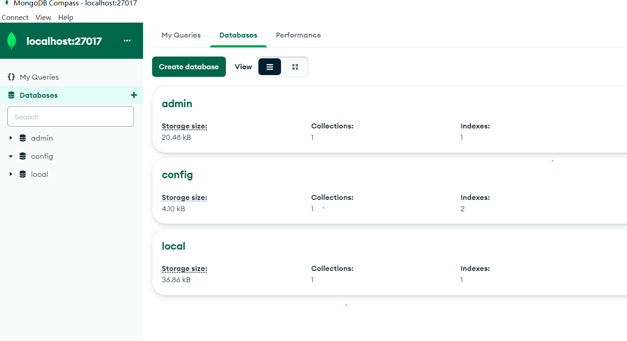Open the admin database card title
The image size is (627, 341).
click(x=177, y=104)
